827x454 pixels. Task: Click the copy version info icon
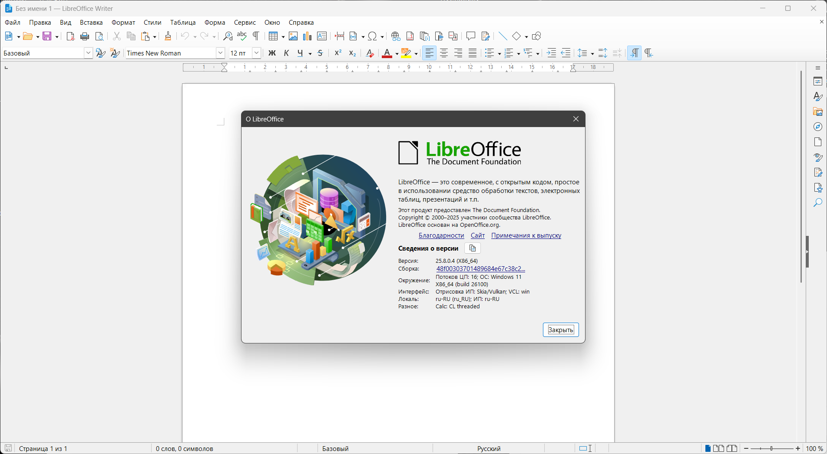[x=473, y=248]
